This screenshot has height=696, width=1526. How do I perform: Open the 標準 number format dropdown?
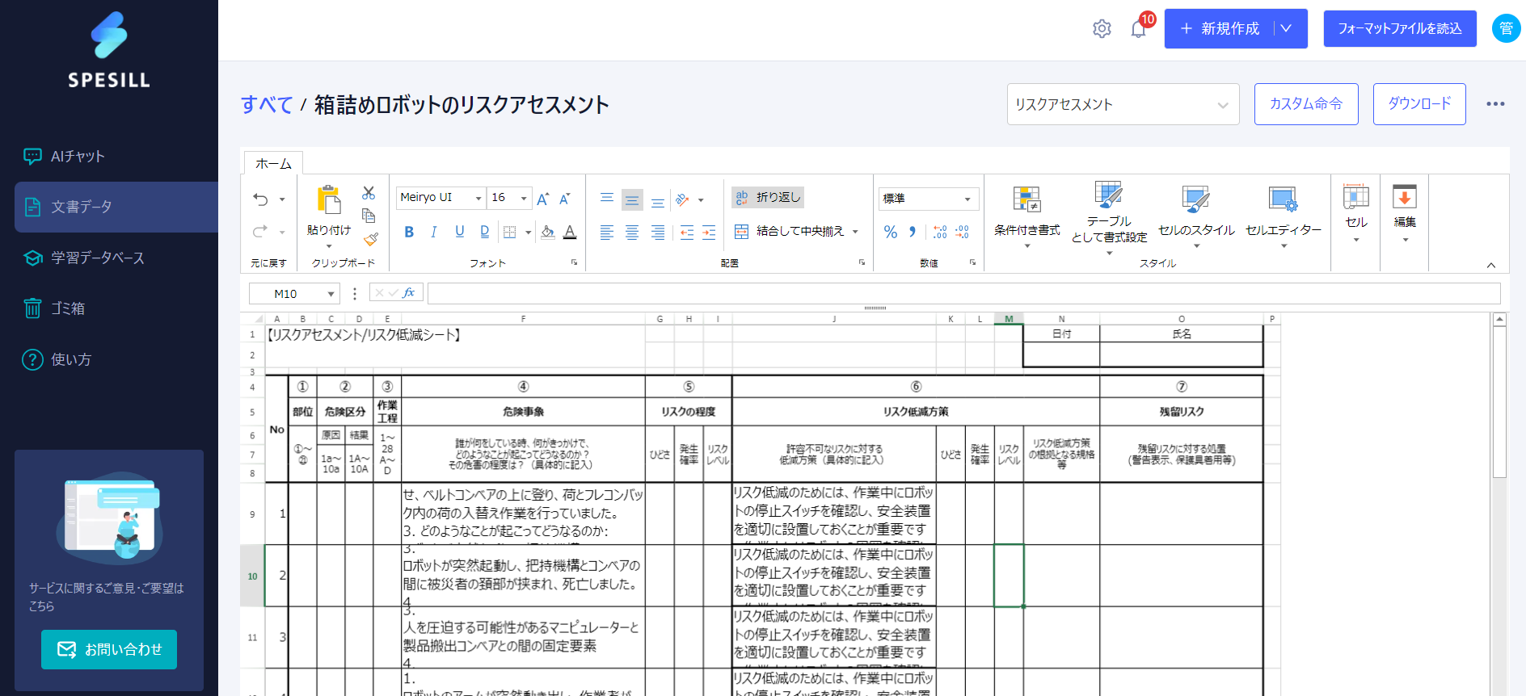(928, 199)
